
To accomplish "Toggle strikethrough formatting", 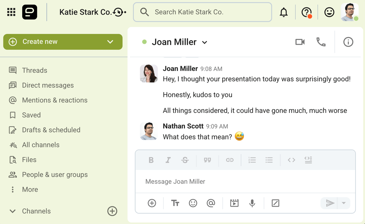I will point(185,160).
